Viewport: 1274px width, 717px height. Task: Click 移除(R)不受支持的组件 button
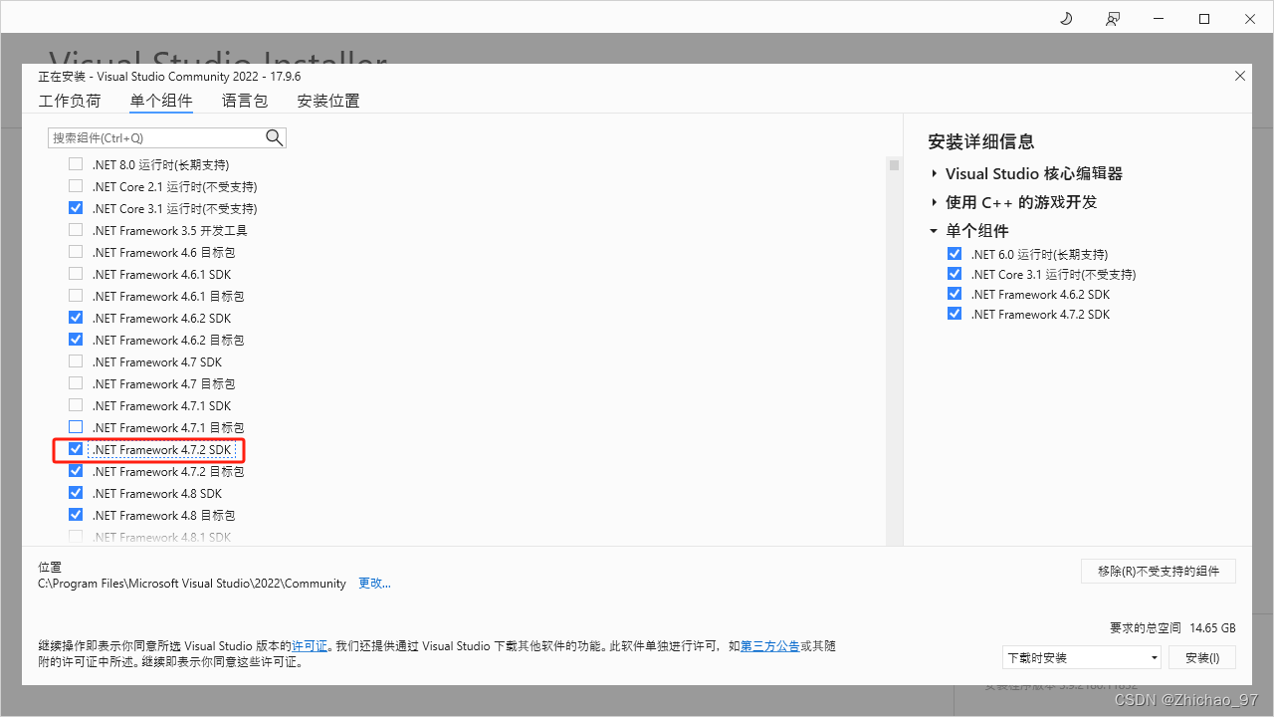pos(1158,571)
